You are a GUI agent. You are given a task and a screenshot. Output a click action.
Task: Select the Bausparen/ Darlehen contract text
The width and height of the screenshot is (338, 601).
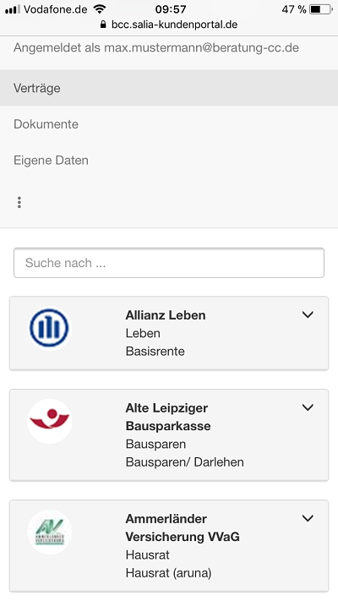coord(185,462)
